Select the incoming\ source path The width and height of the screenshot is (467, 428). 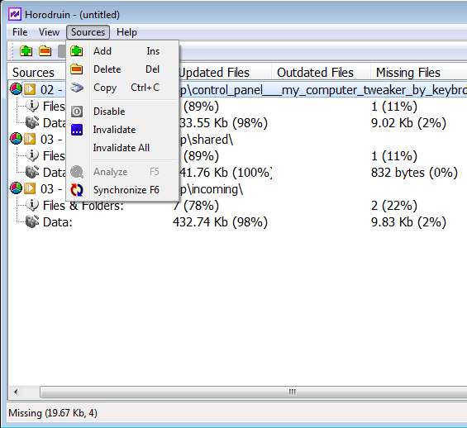[x=211, y=189]
